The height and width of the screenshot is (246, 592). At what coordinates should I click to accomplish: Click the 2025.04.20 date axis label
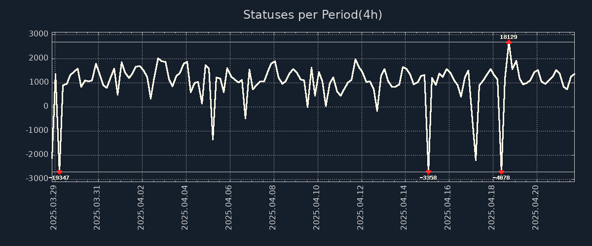(536, 208)
